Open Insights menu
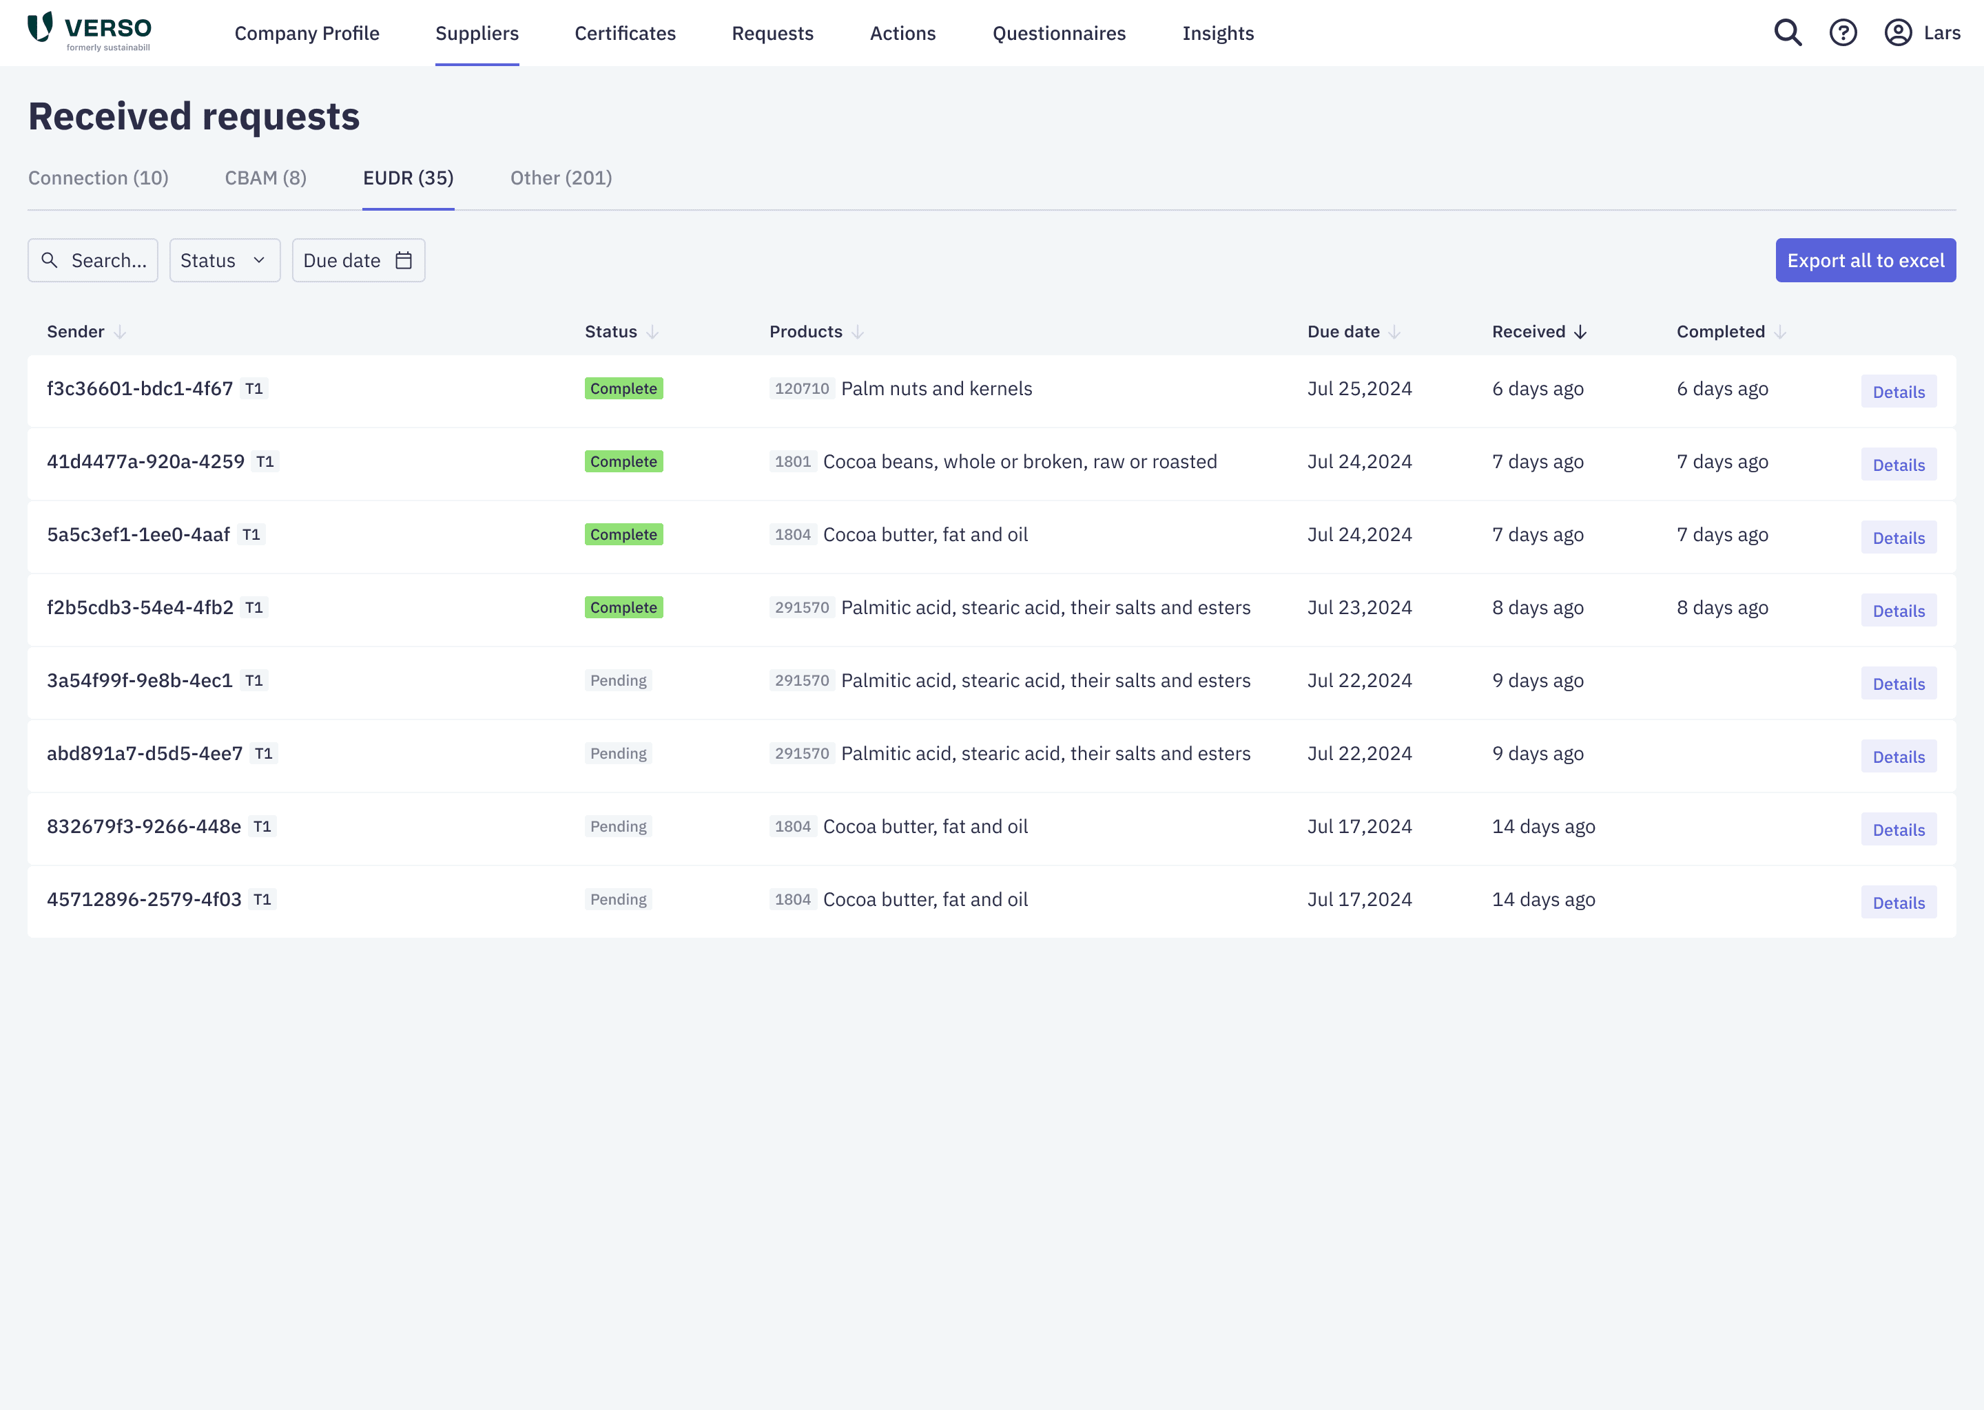Image resolution: width=1984 pixels, height=1410 pixels. click(x=1218, y=33)
